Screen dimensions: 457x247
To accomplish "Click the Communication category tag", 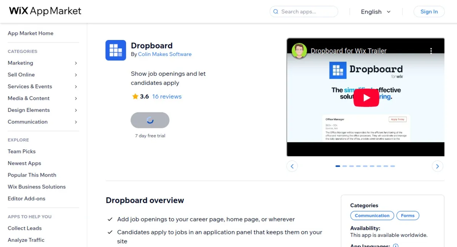I will click(372, 215).
